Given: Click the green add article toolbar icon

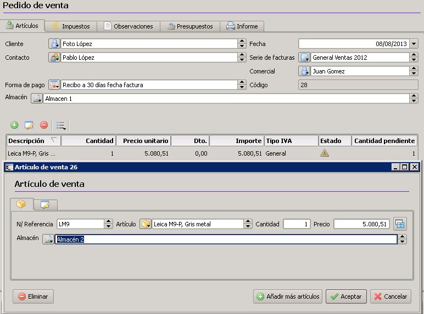Looking at the screenshot, I should [x=14, y=125].
